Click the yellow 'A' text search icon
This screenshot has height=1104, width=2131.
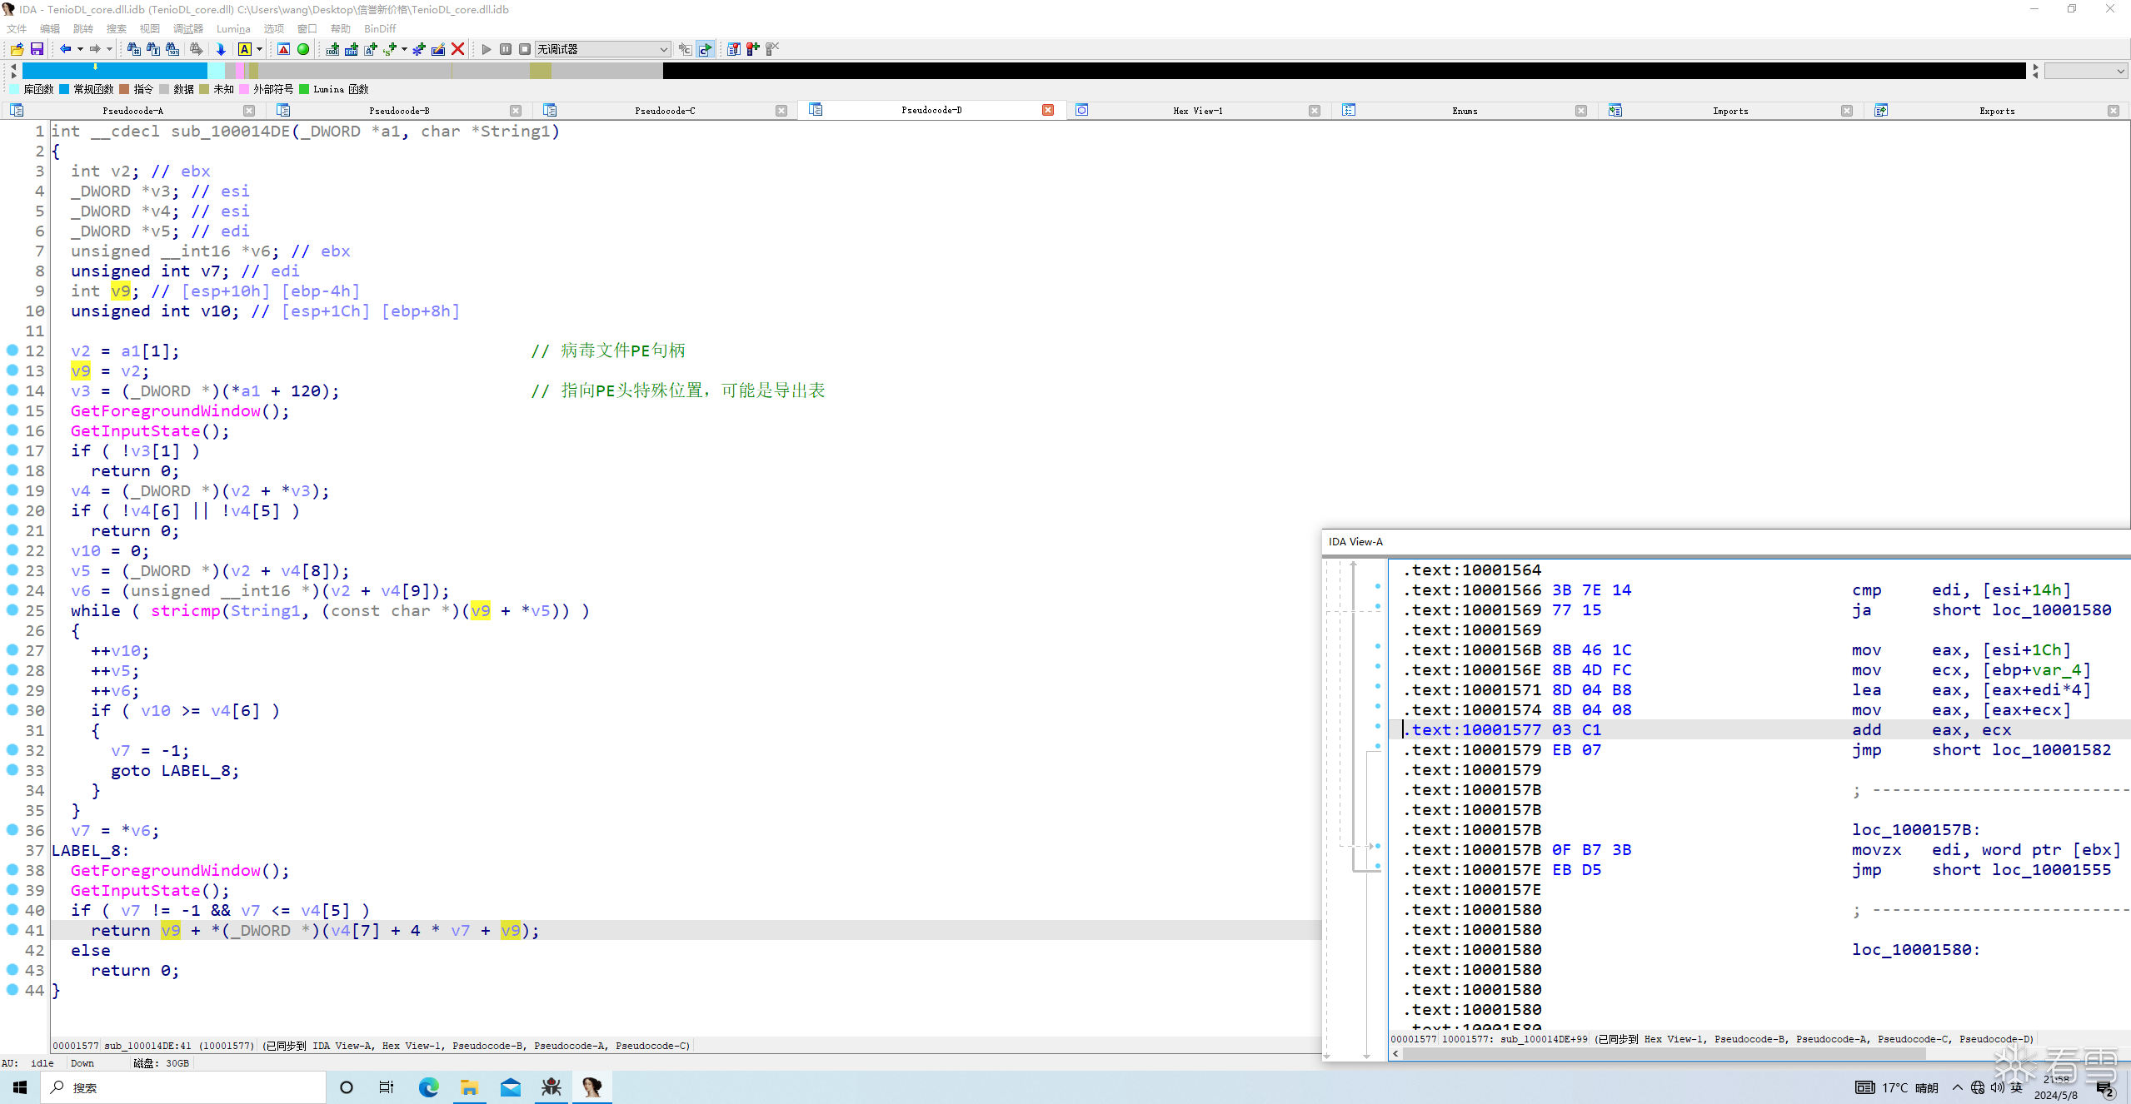coord(245,49)
